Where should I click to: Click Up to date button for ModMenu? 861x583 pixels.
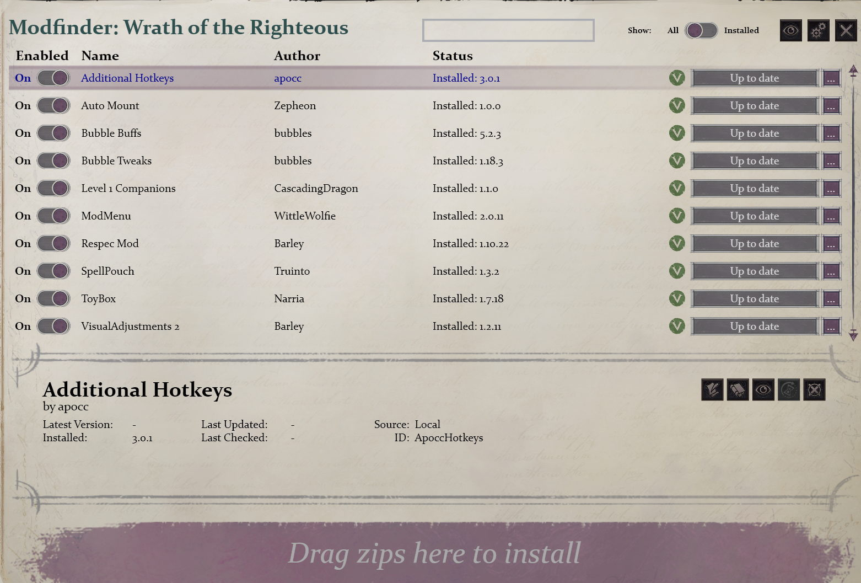(755, 216)
